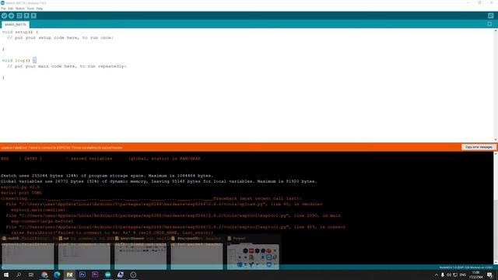Viewport: 498px width, 280px height.
Task: Click the File Explorer taskbar icon
Action: coord(69,275)
